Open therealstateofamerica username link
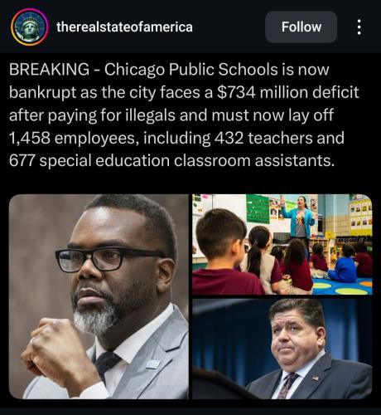Image resolution: width=381 pixels, height=415 pixels. point(124,27)
